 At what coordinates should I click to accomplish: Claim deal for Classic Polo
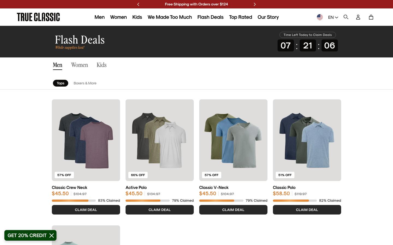pyautogui.click(x=307, y=210)
